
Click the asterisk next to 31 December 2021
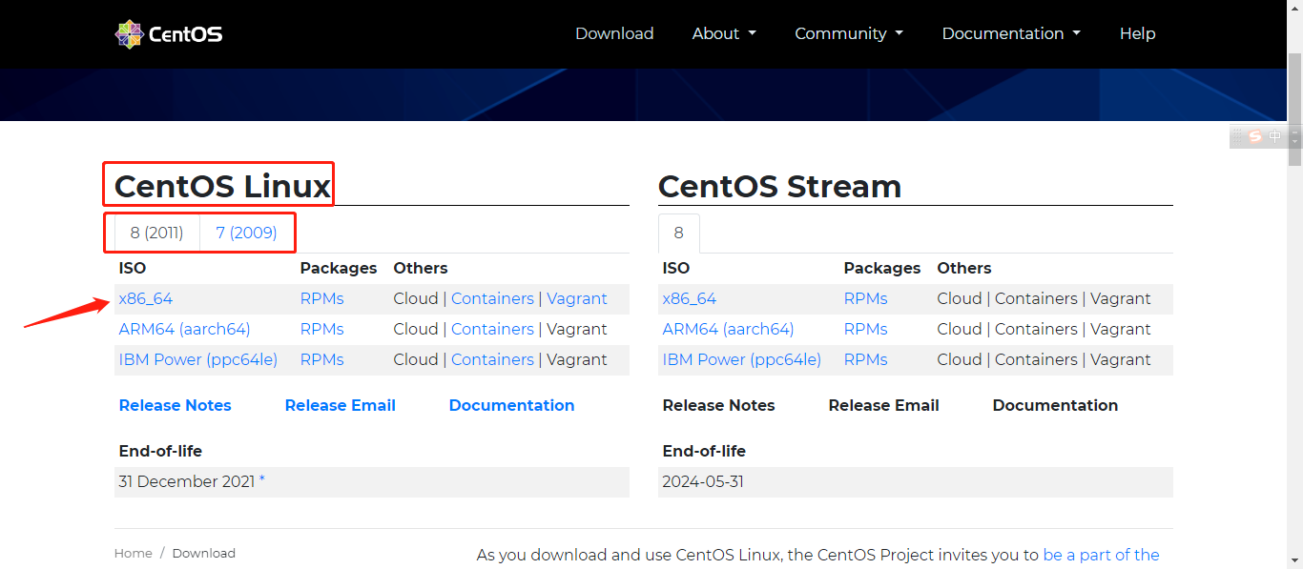[262, 479]
